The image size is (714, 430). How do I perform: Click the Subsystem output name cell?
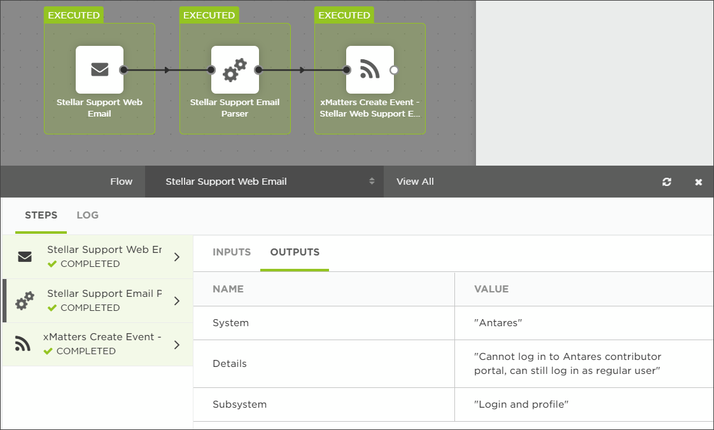tap(324, 405)
